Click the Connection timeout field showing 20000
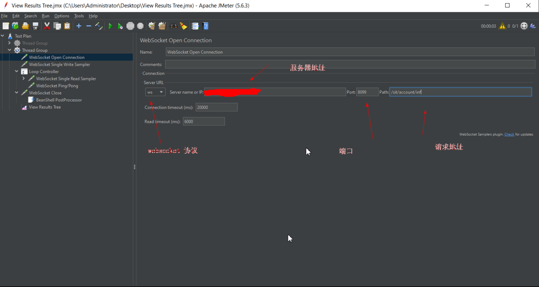 (217, 107)
